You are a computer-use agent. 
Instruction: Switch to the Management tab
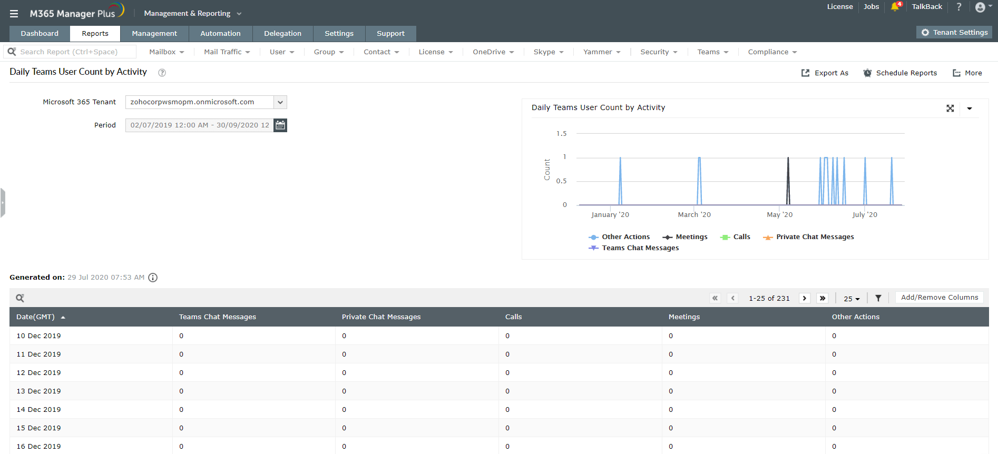[x=154, y=34]
